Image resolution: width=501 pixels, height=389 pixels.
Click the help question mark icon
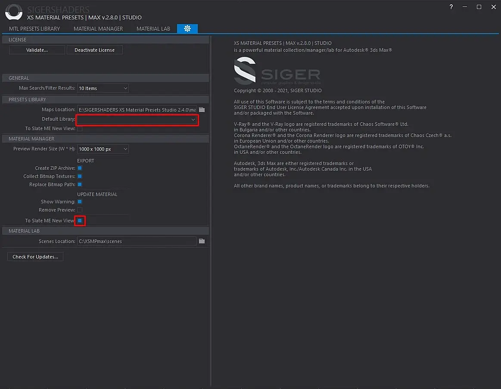451,7
